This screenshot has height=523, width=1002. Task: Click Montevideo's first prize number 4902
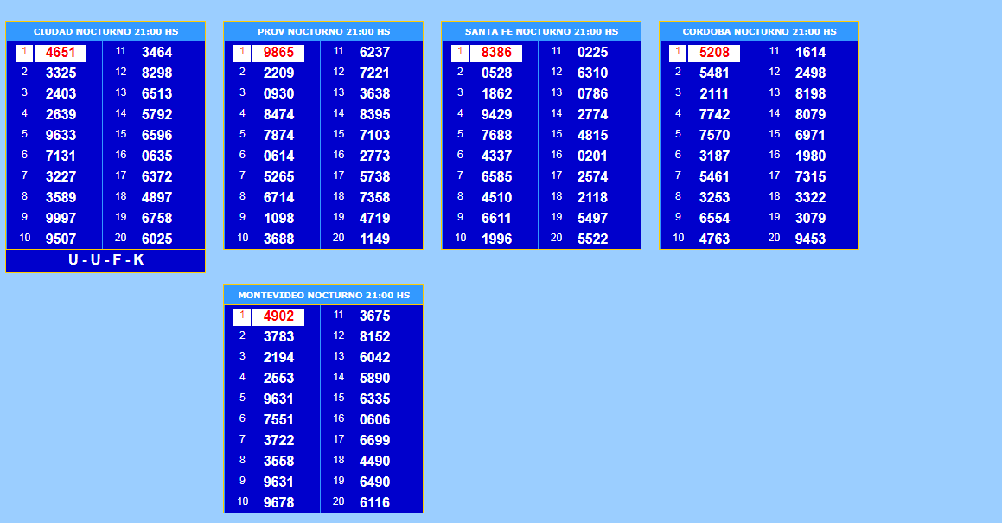(x=278, y=316)
